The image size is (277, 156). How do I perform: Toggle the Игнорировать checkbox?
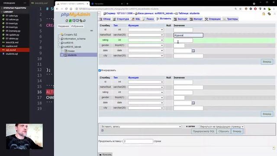tap(100, 70)
